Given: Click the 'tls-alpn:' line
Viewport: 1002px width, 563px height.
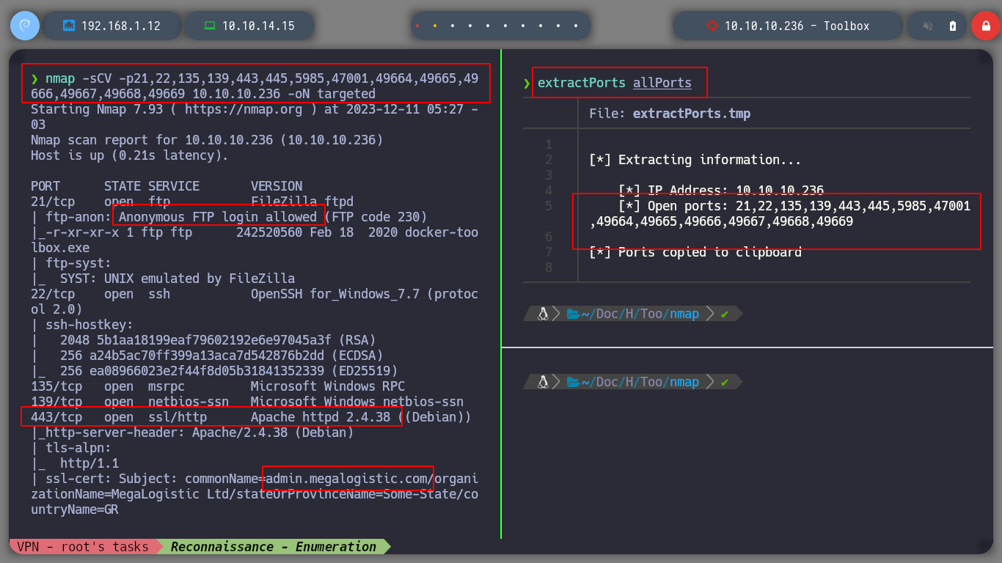Looking at the screenshot, I should click(x=71, y=448).
